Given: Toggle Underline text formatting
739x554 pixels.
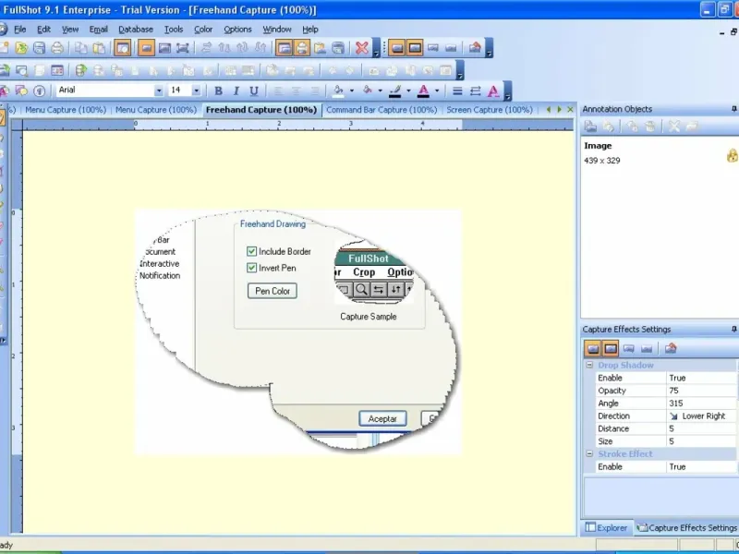Looking at the screenshot, I should [254, 90].
